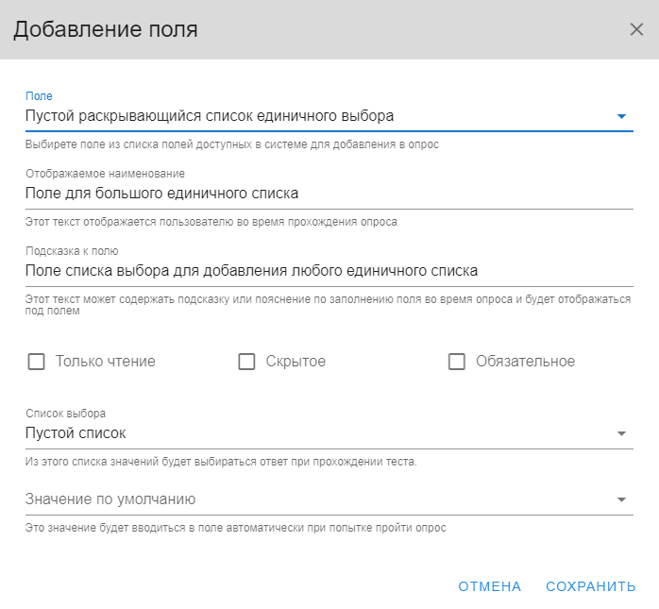The height and width of the screenshot is (609, 659).
Task: Open the Значение по умолчанию dropdown arrow
Action: point(621,499)
